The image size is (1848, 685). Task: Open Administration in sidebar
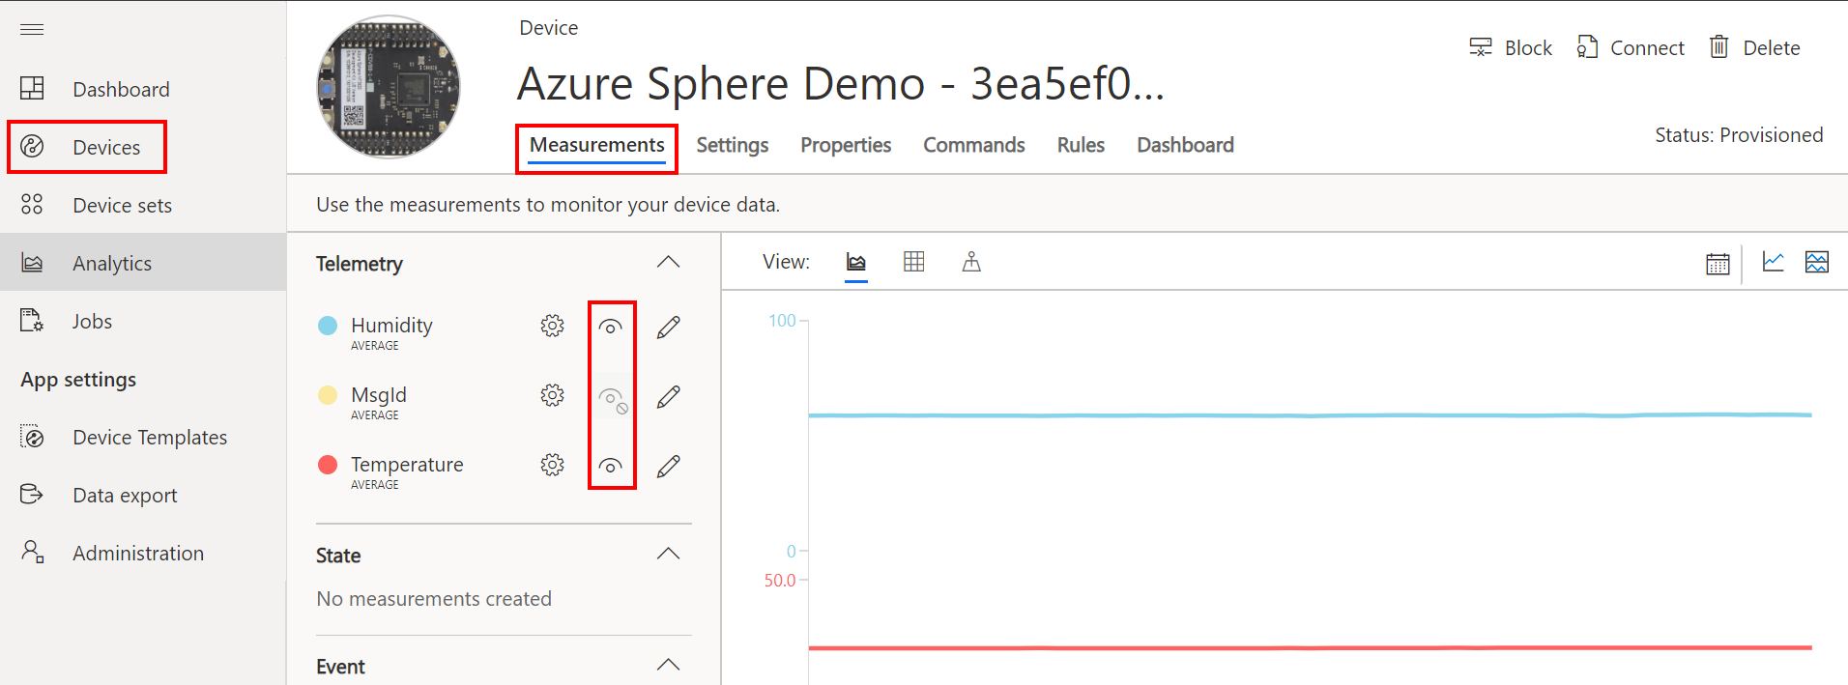coord(138,553)
